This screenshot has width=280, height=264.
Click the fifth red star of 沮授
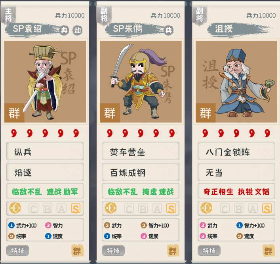267,133
